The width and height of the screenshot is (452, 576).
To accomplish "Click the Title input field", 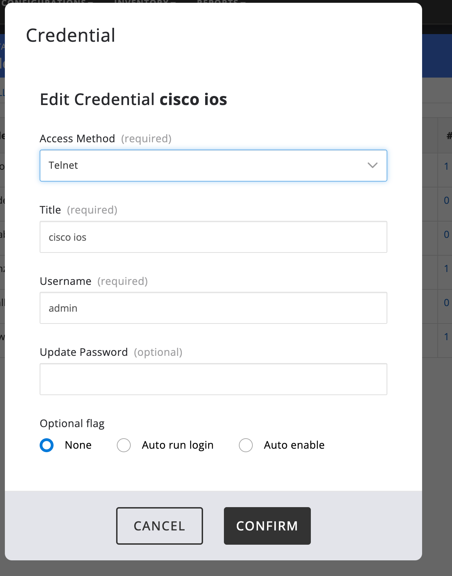I will point(213,237).
